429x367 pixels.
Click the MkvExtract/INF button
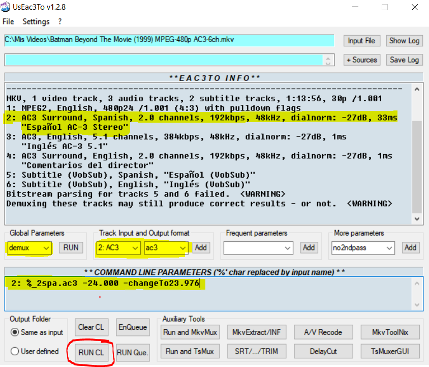coord(257,332)
